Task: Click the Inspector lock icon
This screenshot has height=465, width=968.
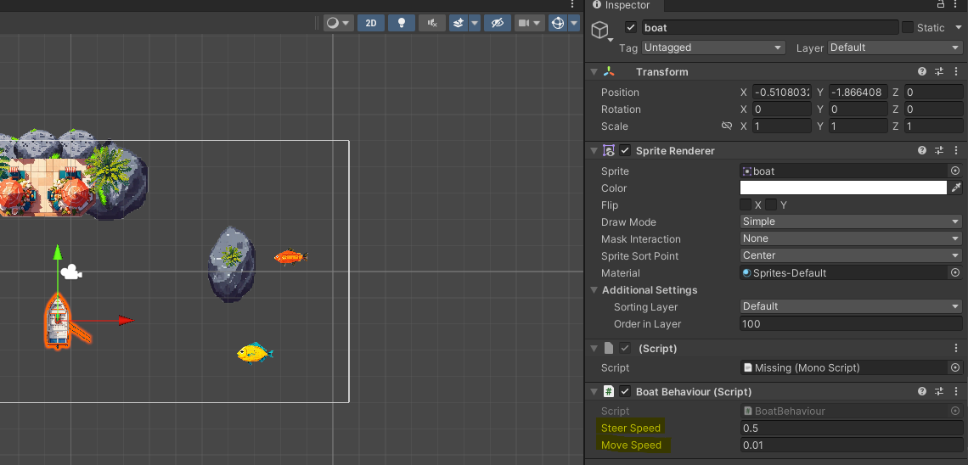Action: [x=941, y=4]
